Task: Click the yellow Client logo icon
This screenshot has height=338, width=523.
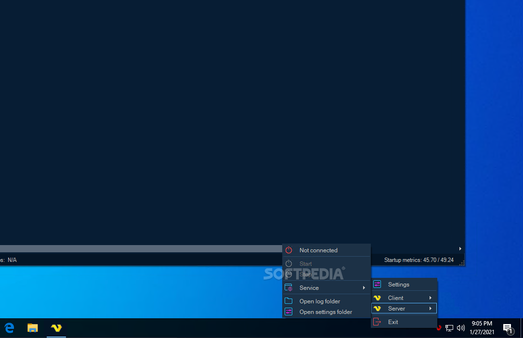Action: coord(377,298)
